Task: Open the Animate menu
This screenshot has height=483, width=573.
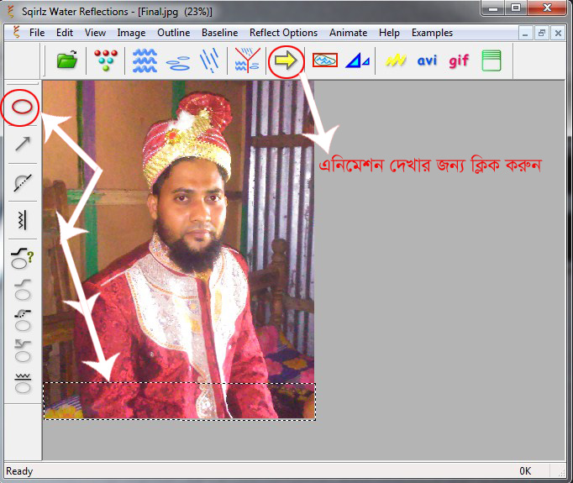Action: [x=349, y=33]
